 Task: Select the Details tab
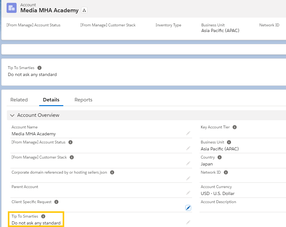[x=51, y=100]
